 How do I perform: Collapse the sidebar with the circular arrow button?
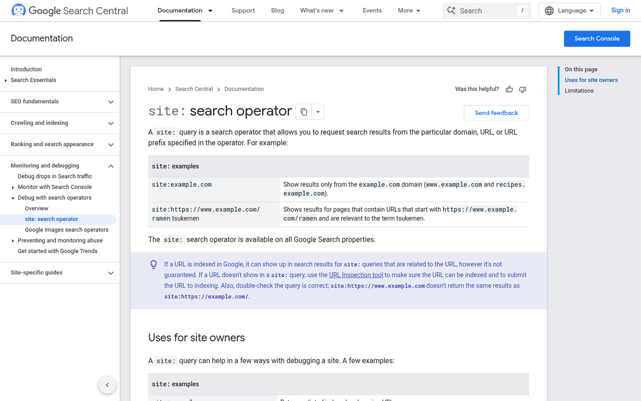point(107,384)
